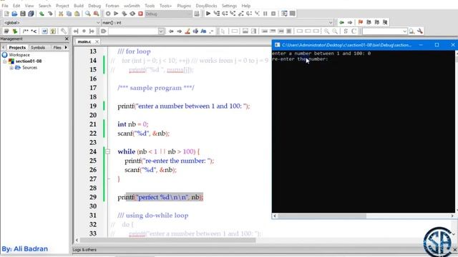Expand the incremental search text dropdown
This screenshot has width=458, height=257.
161,31
